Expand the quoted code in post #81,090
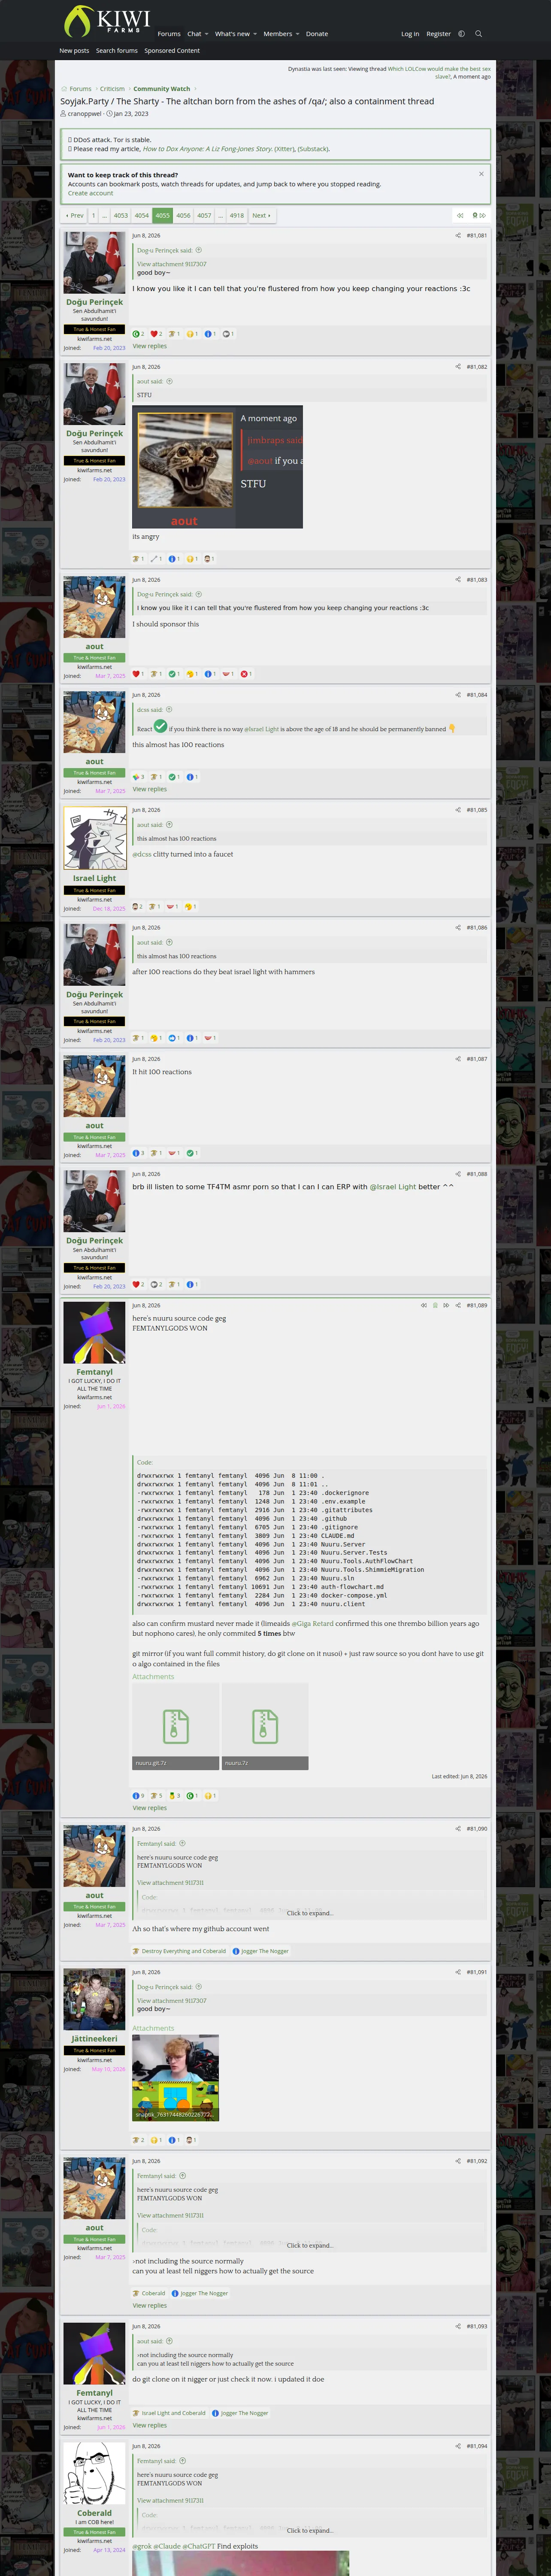The width and height of the screenshot is (551, 2576). (x=310, y=1913)
